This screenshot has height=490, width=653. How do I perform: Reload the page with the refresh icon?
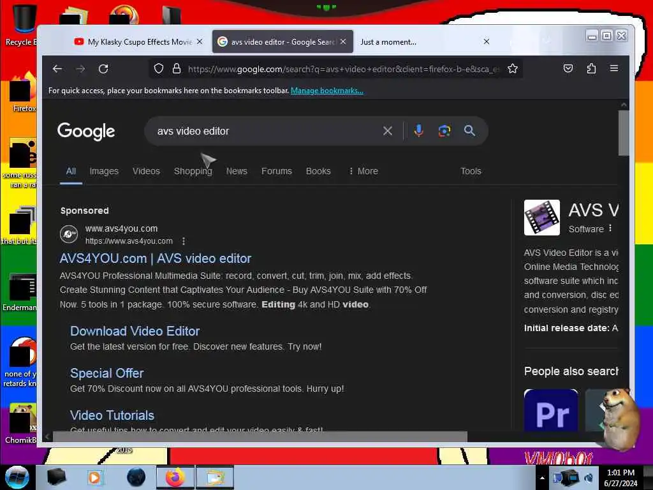tap(103, 69)
